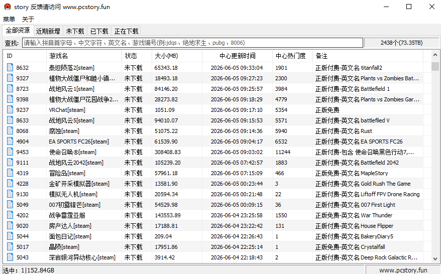Click the file icon of row 4319
Screen dimensions: 441x274
[10, 173]
